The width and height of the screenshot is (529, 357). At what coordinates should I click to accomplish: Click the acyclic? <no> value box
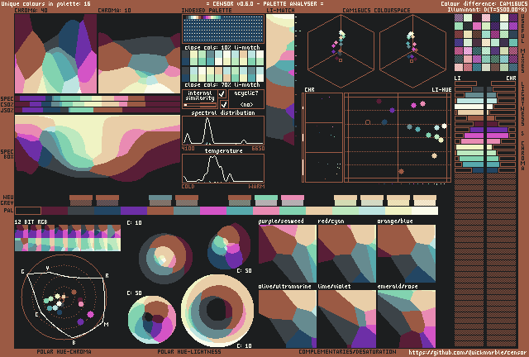coord(246,98)
